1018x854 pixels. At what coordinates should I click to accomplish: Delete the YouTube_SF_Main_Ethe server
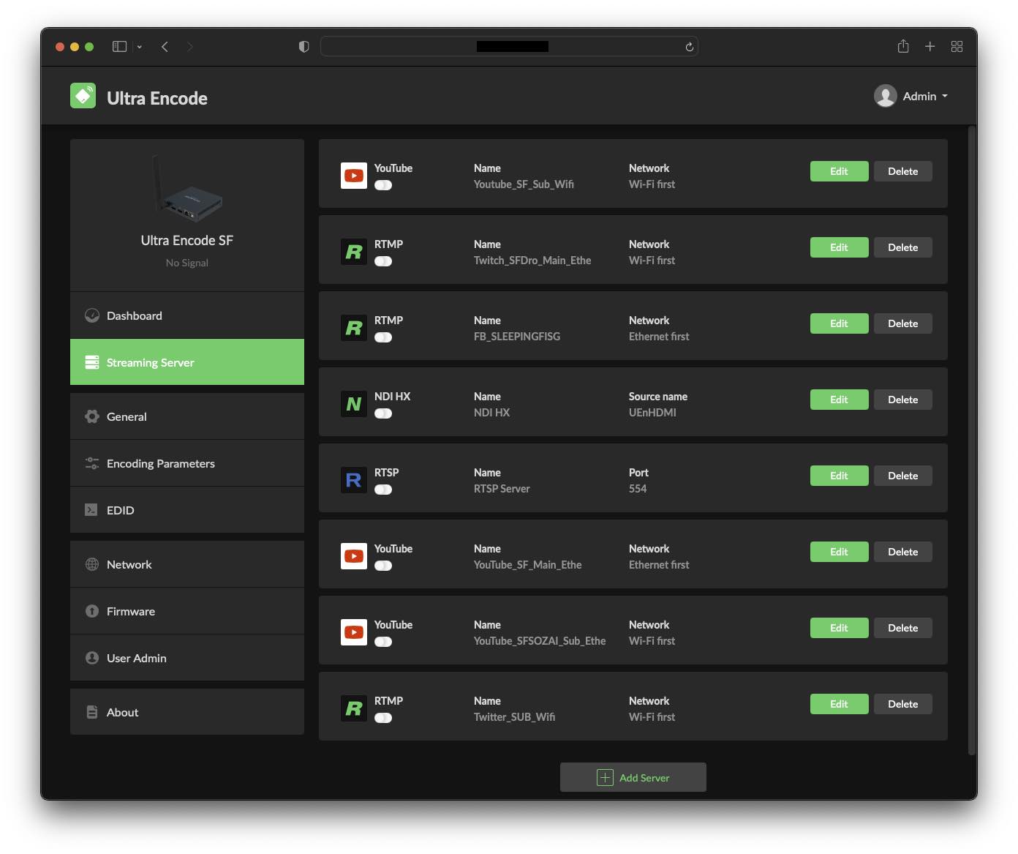point(902,552)
